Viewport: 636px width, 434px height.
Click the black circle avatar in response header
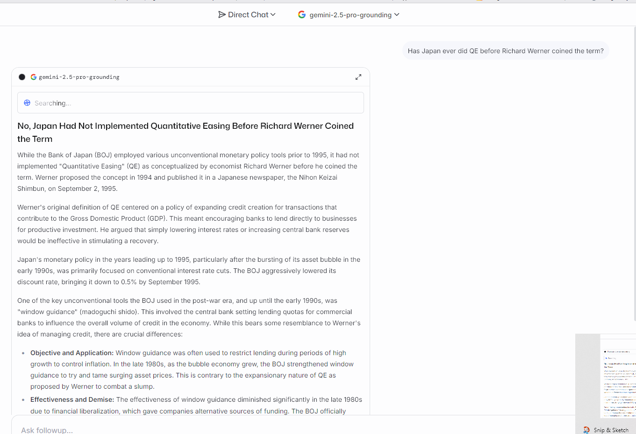click(22, 77)
